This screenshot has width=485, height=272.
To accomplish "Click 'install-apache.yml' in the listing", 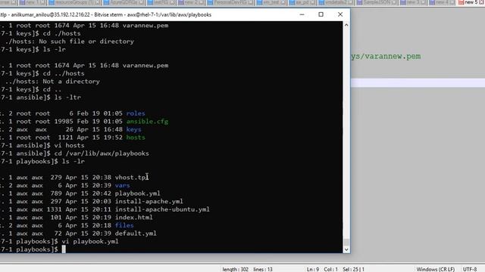I will click(149, 202).
